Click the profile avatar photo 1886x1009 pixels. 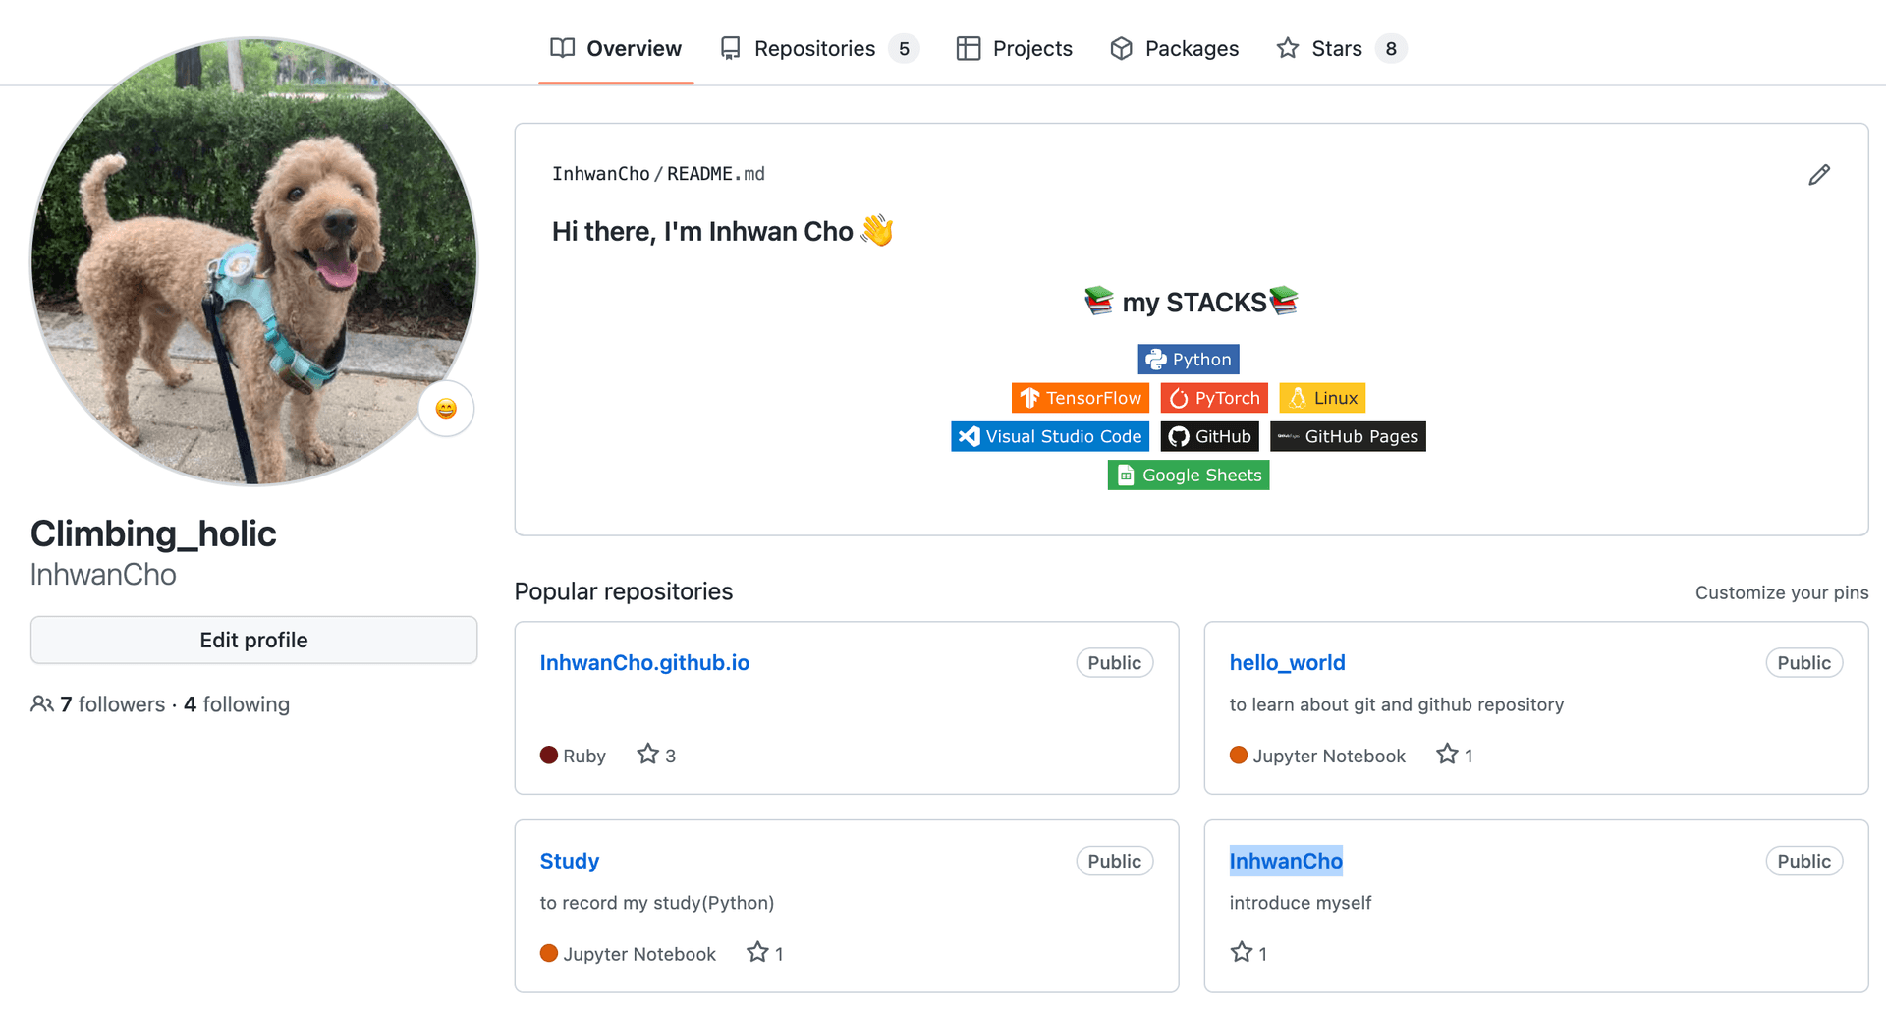(253, 261)
